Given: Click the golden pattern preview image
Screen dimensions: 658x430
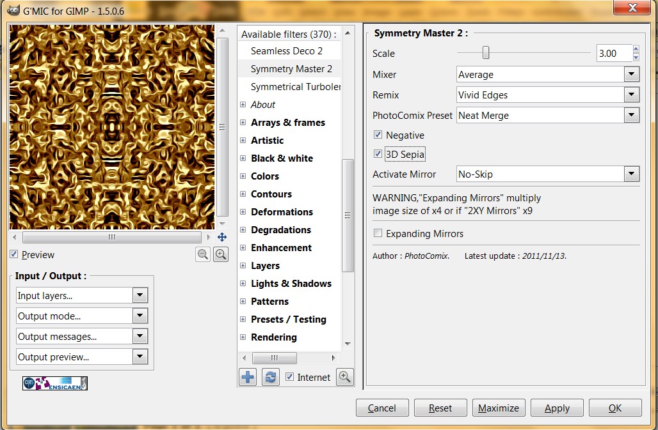Looking at the screenshot, I should [111, 127].
